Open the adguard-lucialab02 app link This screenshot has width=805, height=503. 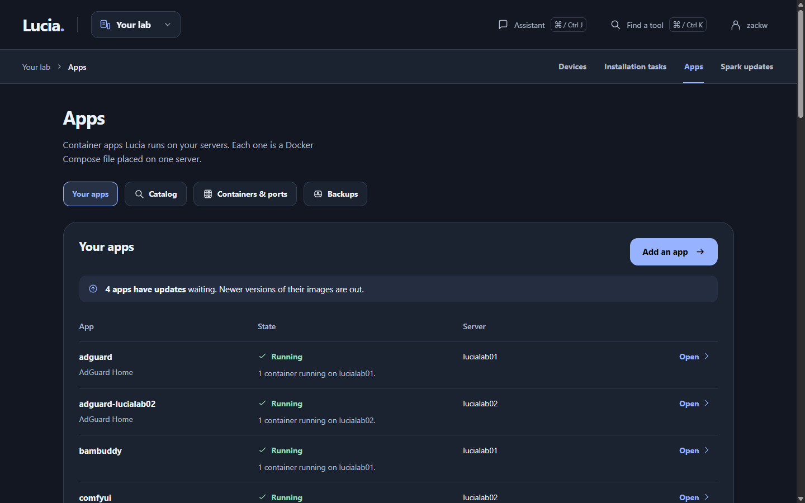click(694, 404)
